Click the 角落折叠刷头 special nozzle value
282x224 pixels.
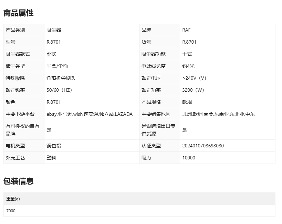click(61, 78)
